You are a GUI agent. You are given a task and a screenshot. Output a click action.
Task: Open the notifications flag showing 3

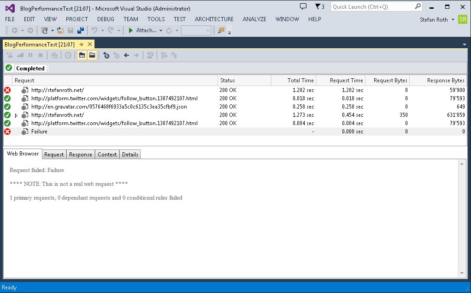pyautogui.click(x=320, y=6)
